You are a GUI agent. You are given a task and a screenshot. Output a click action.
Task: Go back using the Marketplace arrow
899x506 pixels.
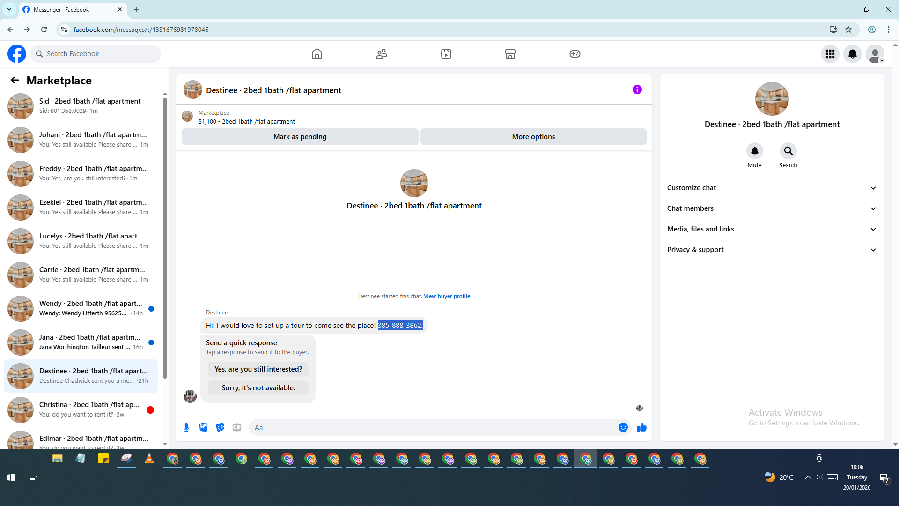tap(15, 80)
